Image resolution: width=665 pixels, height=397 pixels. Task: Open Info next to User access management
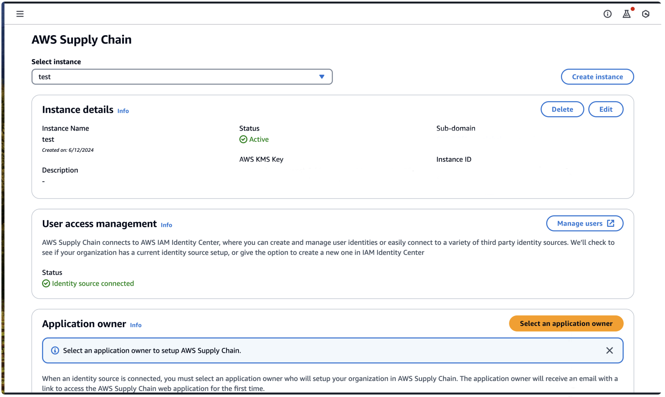click(166, 225)
